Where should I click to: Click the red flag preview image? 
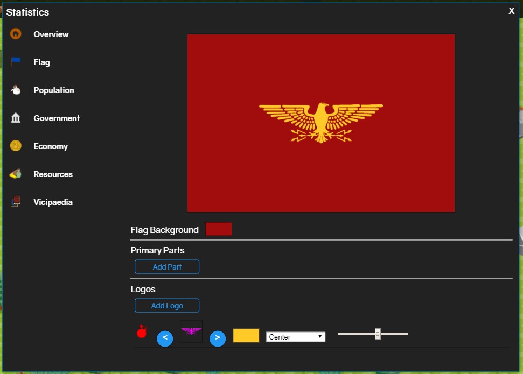(x=321, y=123)
